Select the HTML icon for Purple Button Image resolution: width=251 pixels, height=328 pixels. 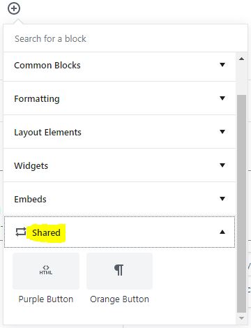click(x=46, y=270)
